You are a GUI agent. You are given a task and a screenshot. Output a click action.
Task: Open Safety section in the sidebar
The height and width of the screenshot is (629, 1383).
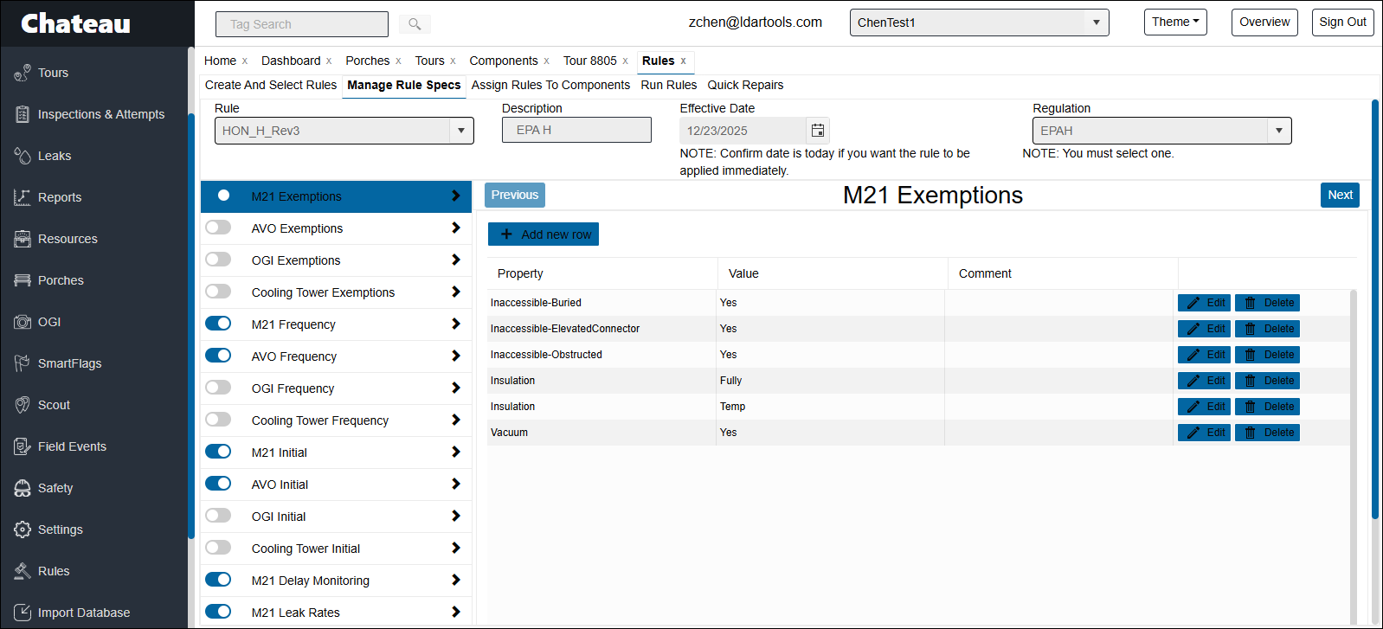click(x=55, y=488)
